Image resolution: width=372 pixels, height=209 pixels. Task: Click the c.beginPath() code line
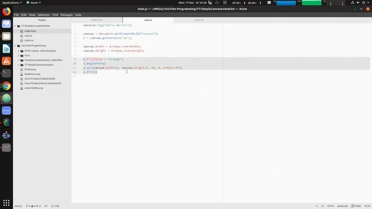95,63
